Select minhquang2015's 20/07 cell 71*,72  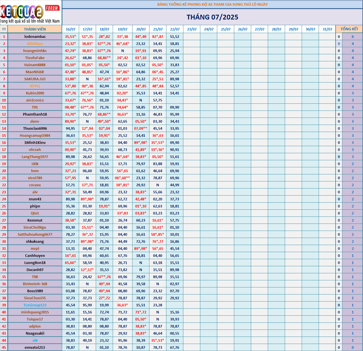[141, 312]
